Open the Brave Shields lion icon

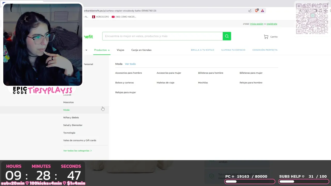[x=257, y=11]
